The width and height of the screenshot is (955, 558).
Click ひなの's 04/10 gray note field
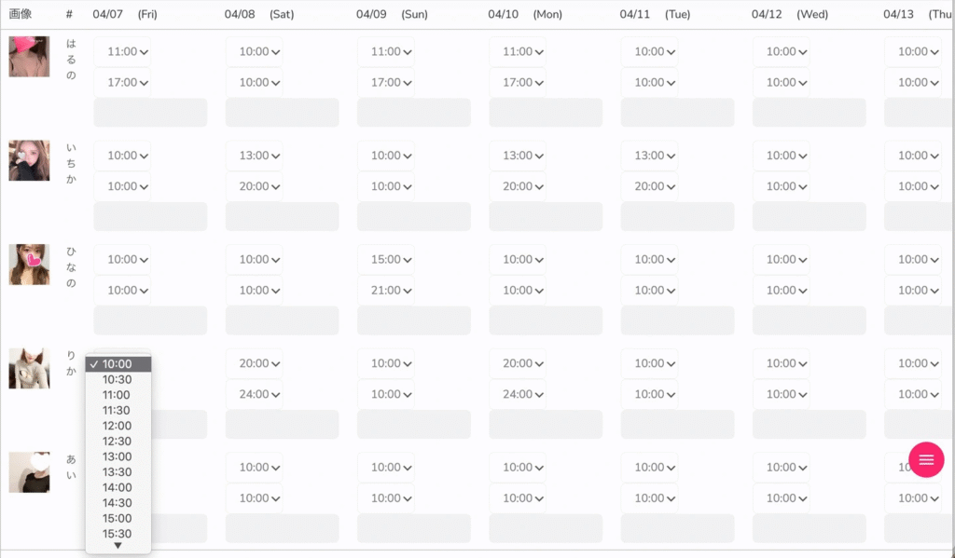click(x=546, y=320)
